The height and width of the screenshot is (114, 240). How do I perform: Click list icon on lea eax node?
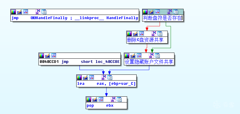coord(110,78)
